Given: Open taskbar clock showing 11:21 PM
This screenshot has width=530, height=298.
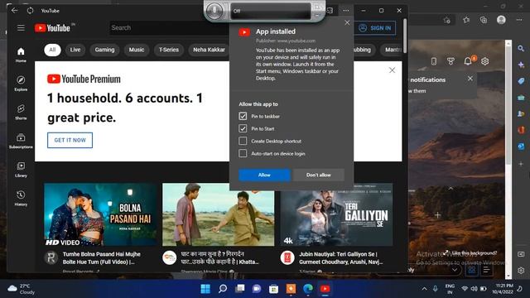Looking at the screenshot, I should coord(503,289).
